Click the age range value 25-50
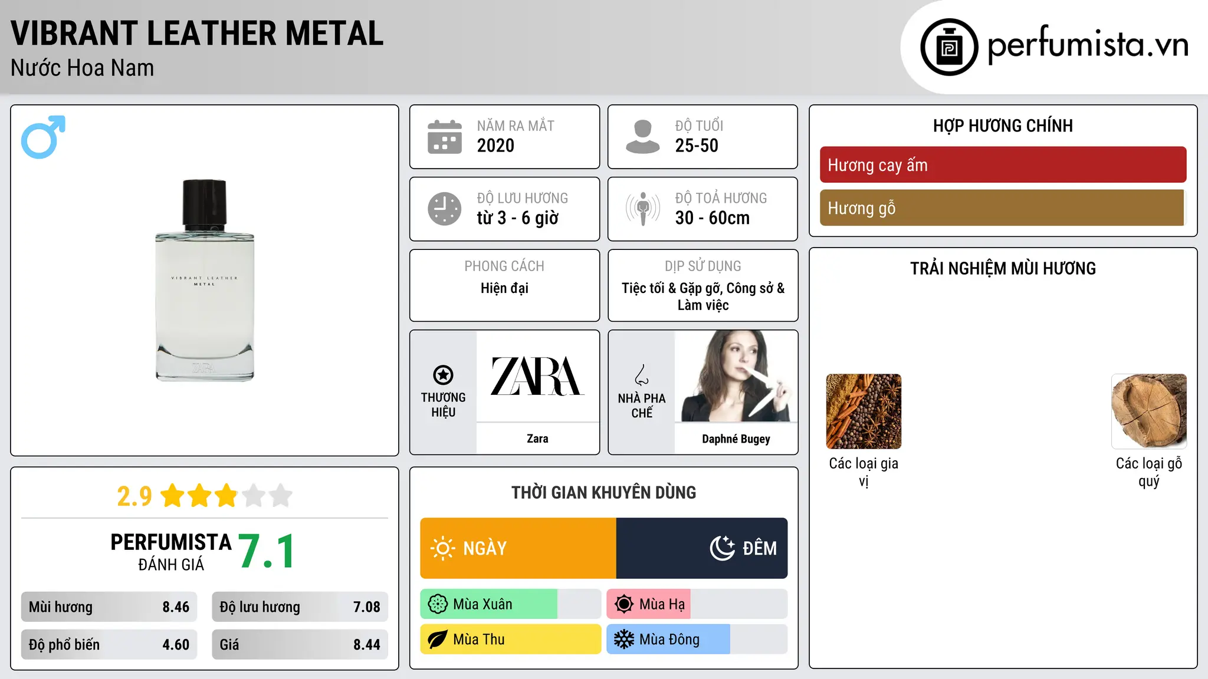1208x679 pixels. click(x=697, y=146)
